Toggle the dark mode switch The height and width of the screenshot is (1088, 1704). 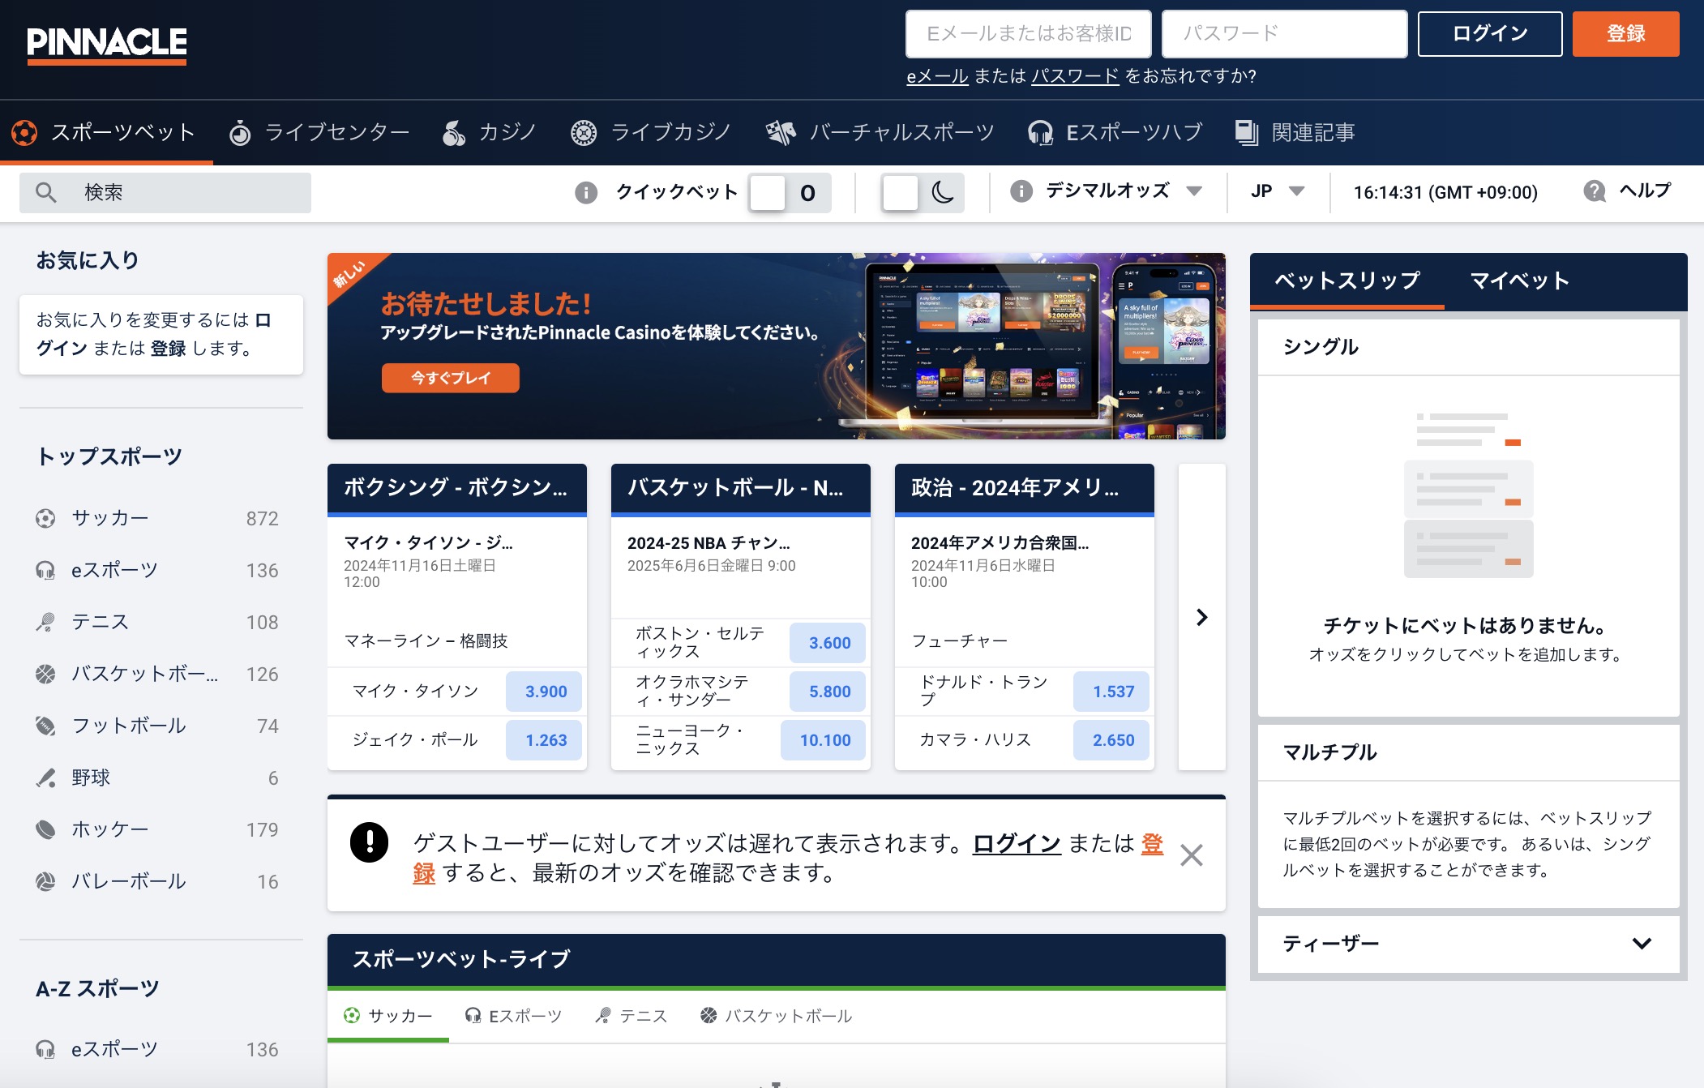pyautogui.click(x=923, y=193)
